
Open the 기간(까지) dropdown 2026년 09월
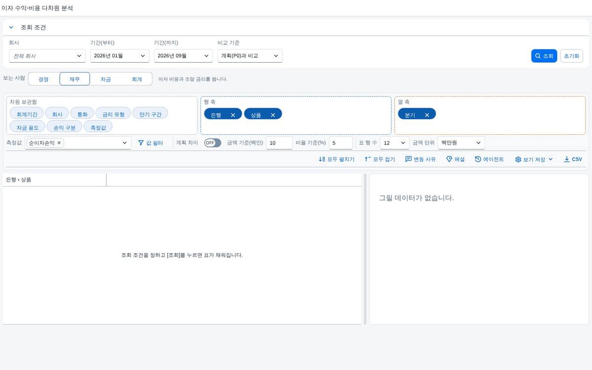(184, 56)
